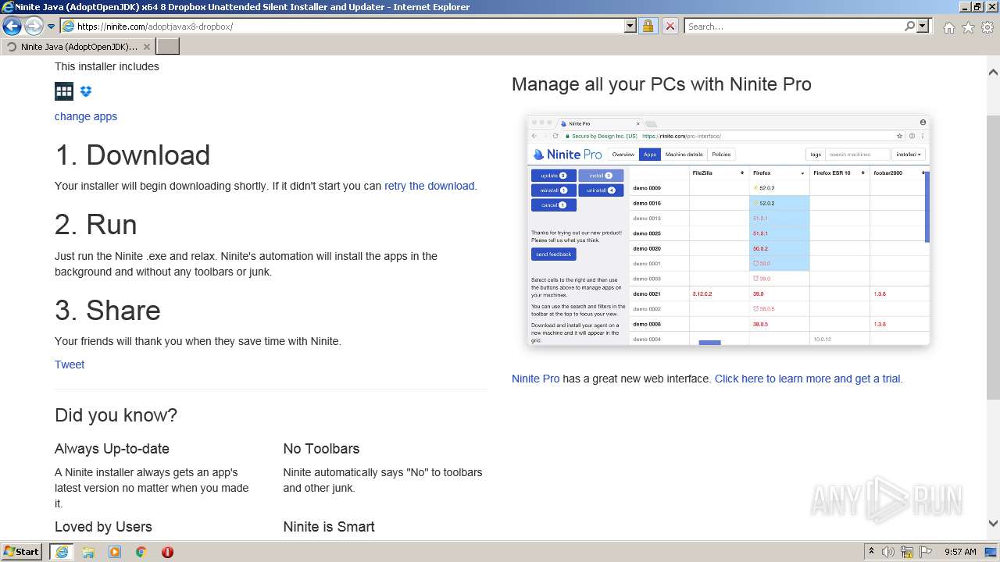Viewport: 1000px width, 562px height.
Task: Open the search provider dropdown arrow
Action: pyautogui.click(x=923, y=26)
